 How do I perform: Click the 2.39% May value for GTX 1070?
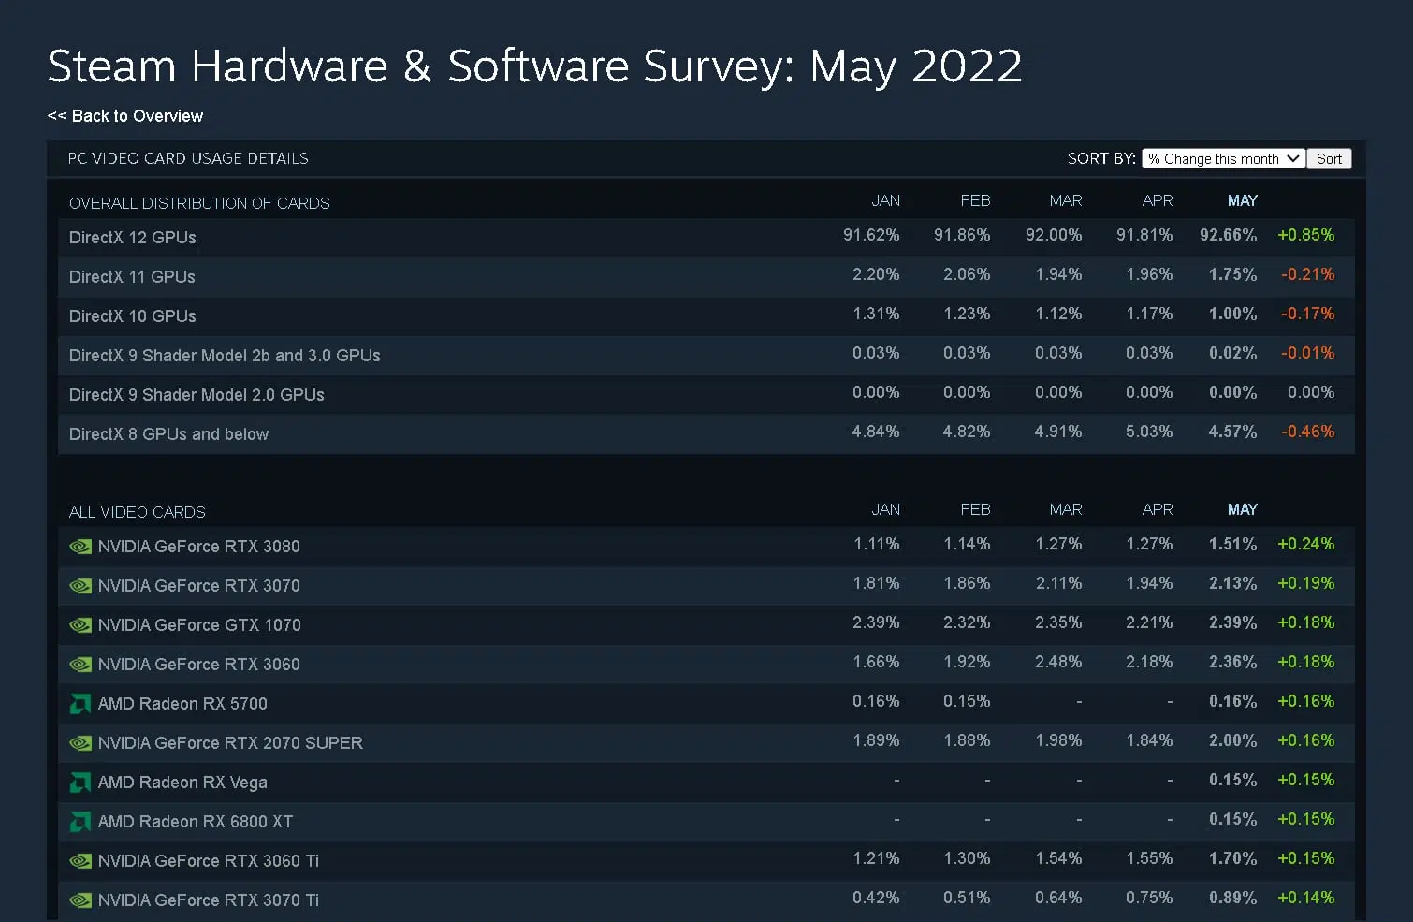tap(1233, 622)
